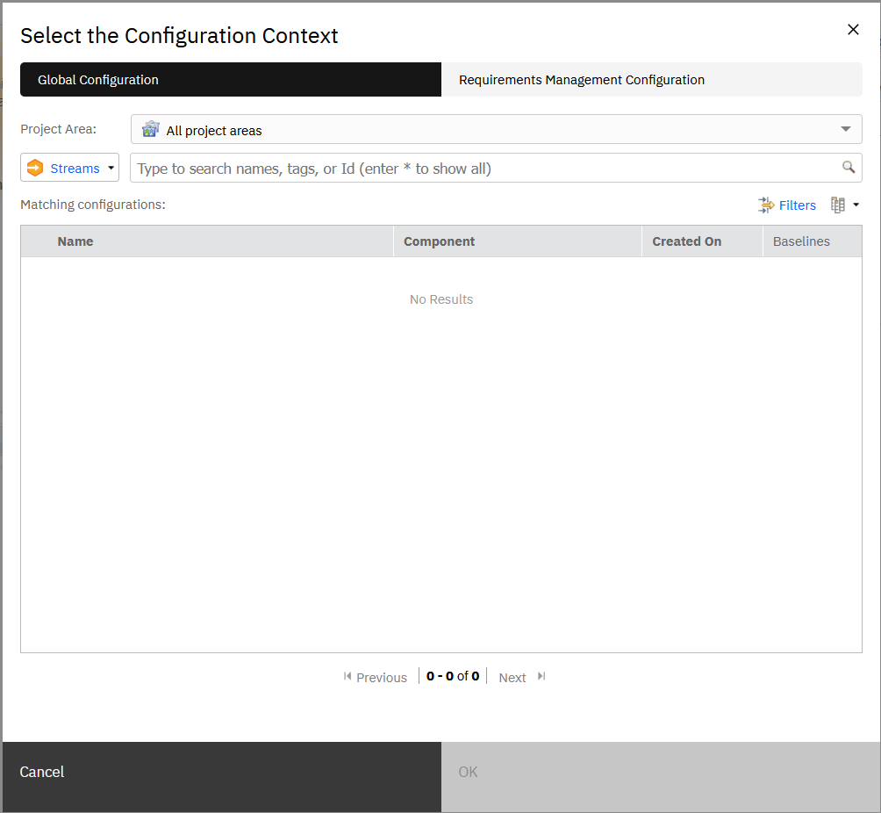Viewport: 881px width, 813px height.
Task: Click the last-page arrow icon beside Next
Action: pyautogui.click(x=541, y=677)
